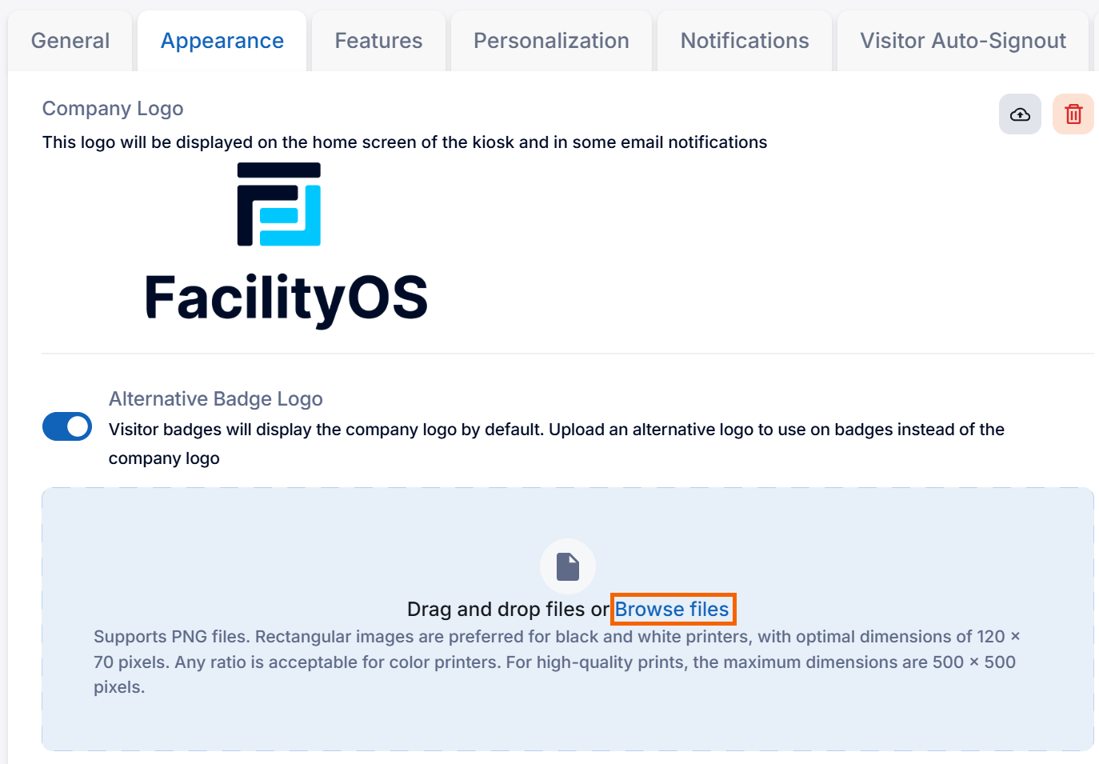Click the cloud upload icon
The image size is (1099, 764).
[1019, 114]
